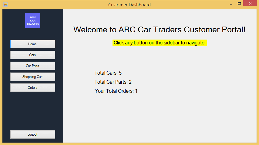
Task: Click the 'Total Cars: 5' label
Action: click(108, 73)
